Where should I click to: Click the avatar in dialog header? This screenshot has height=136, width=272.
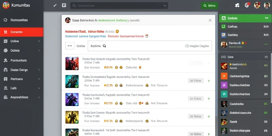pos(68,20)
